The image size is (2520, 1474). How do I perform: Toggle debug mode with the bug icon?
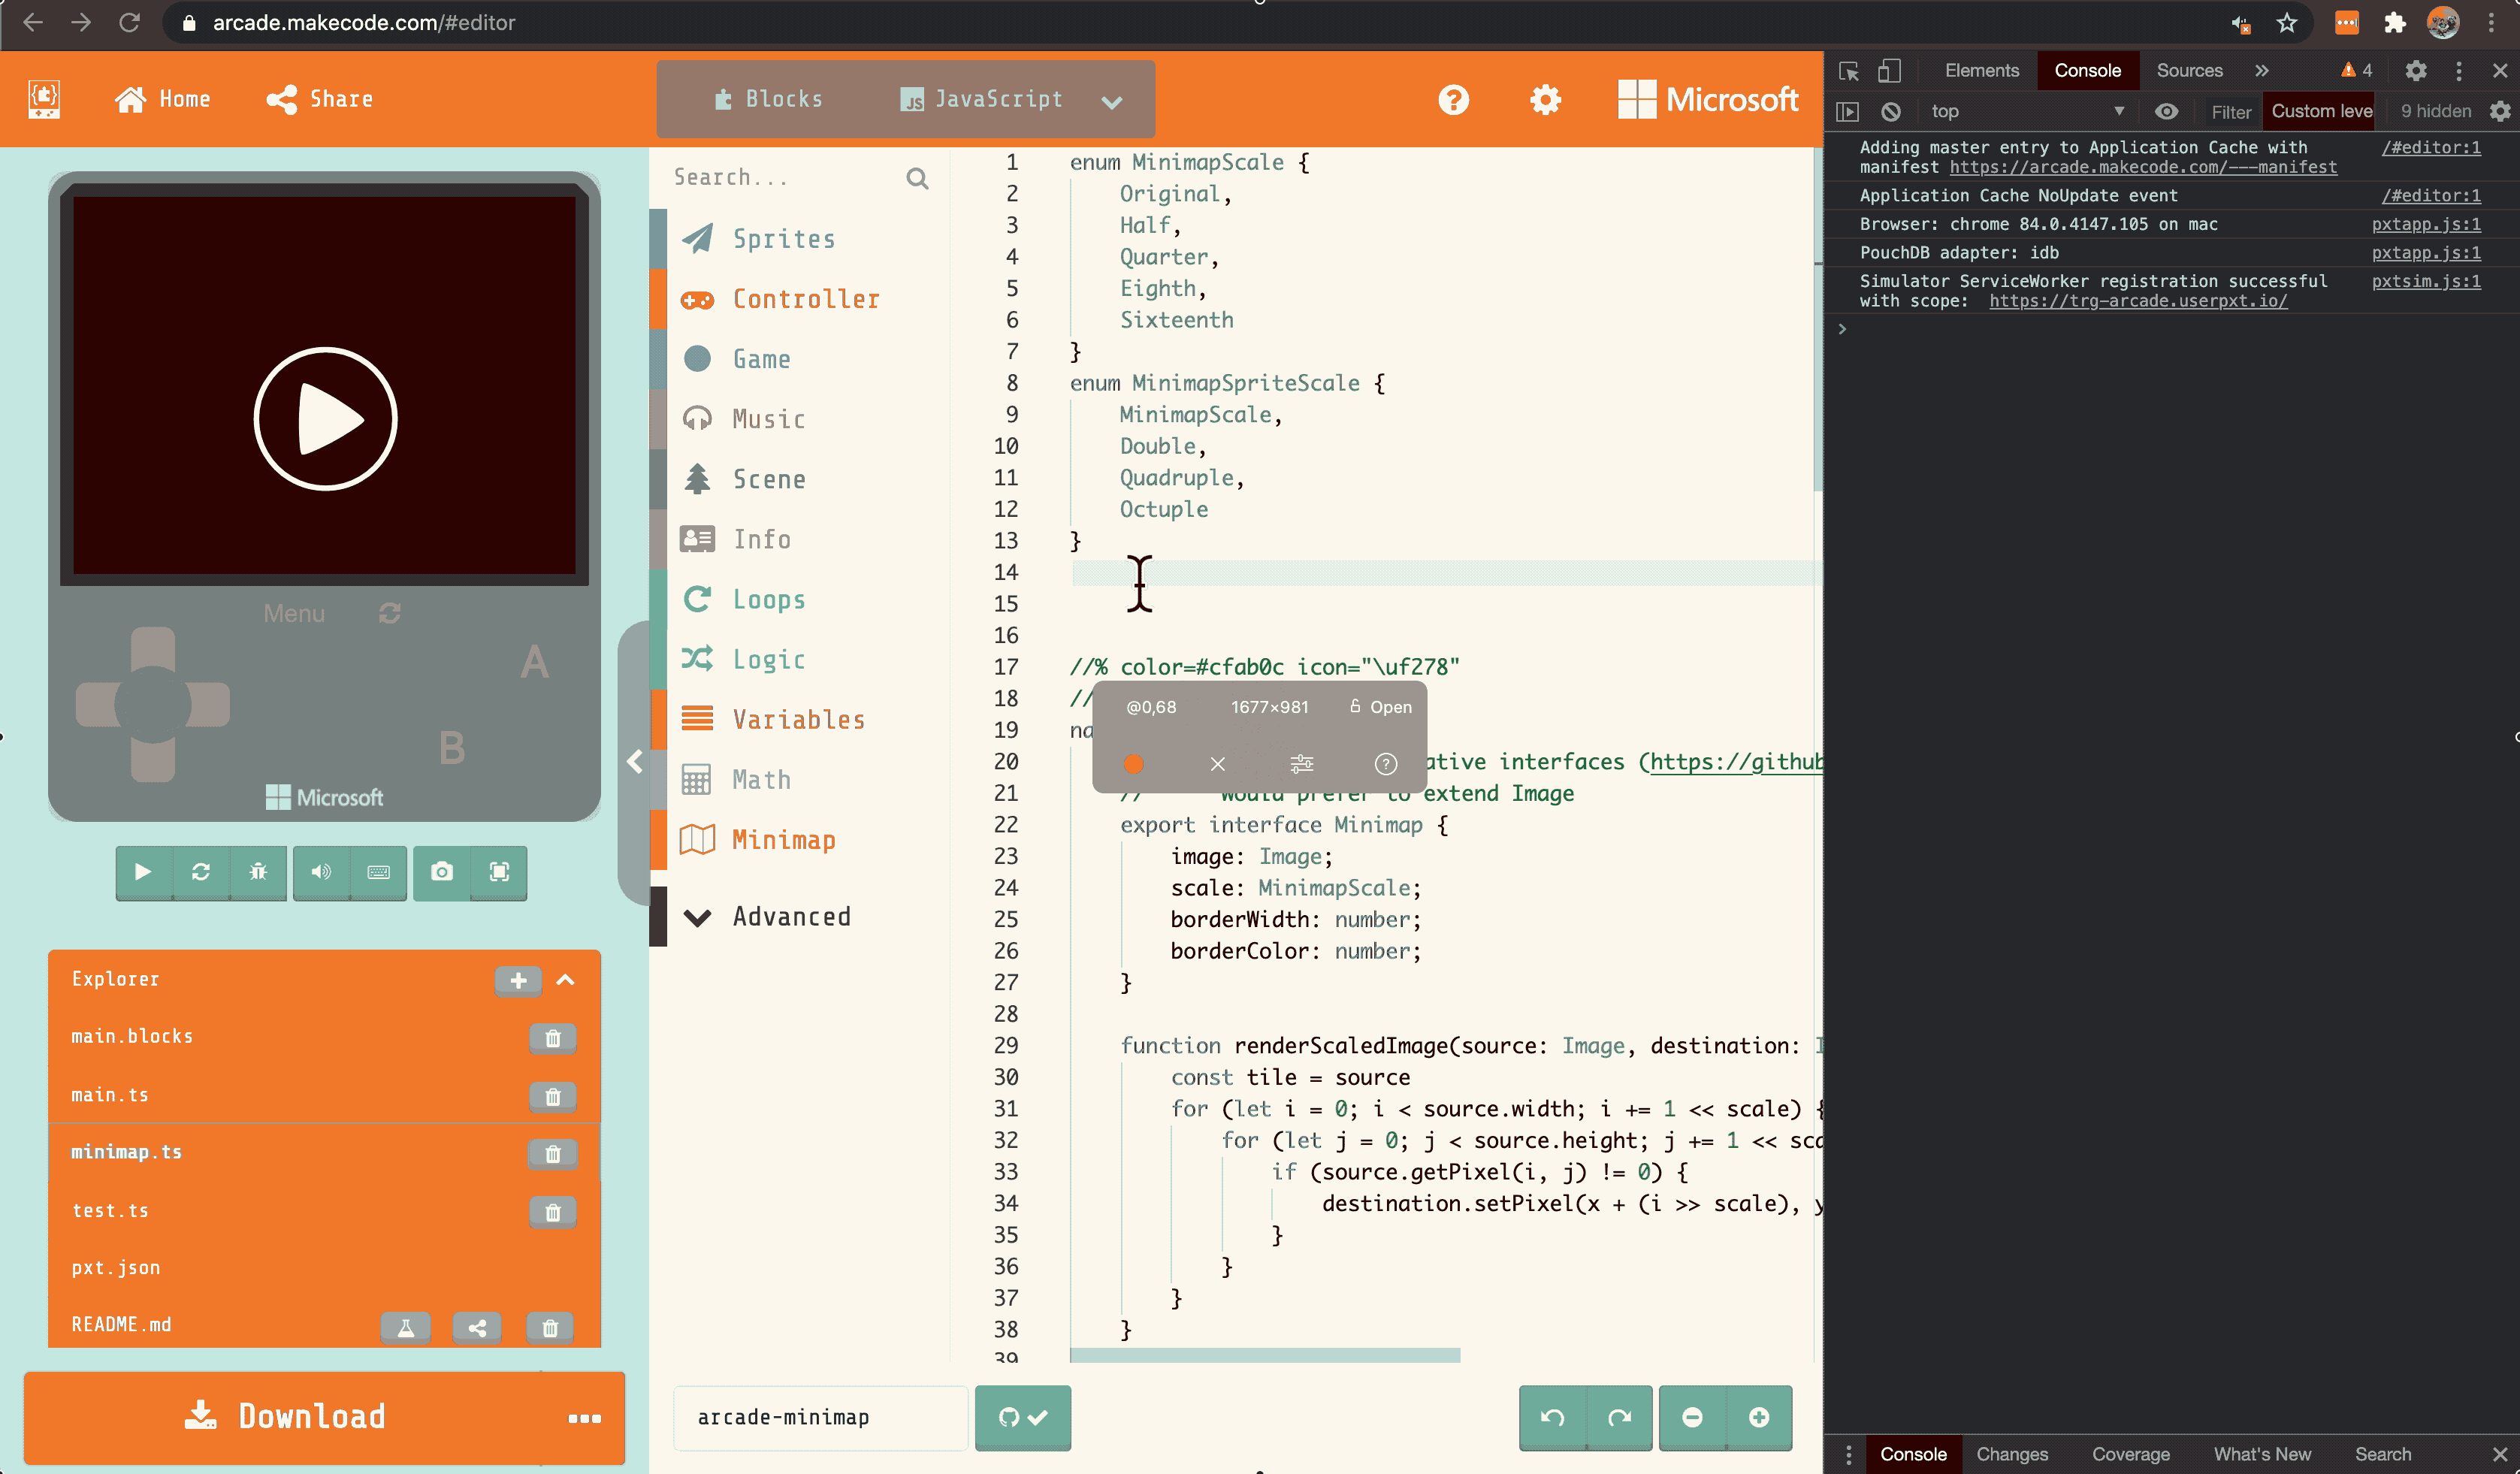pyautogui.click(x=258, y=872)
